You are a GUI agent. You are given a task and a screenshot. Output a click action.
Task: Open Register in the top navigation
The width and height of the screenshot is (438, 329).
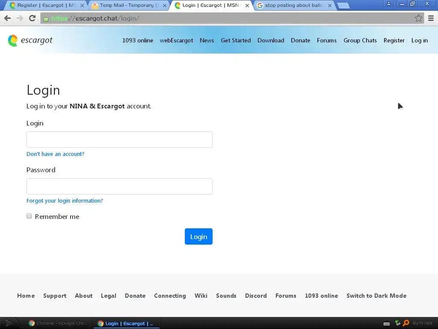click(x=394, y=41)
